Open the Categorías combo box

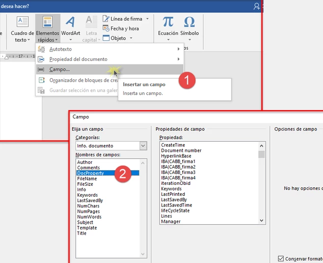[x=111, y=146]
